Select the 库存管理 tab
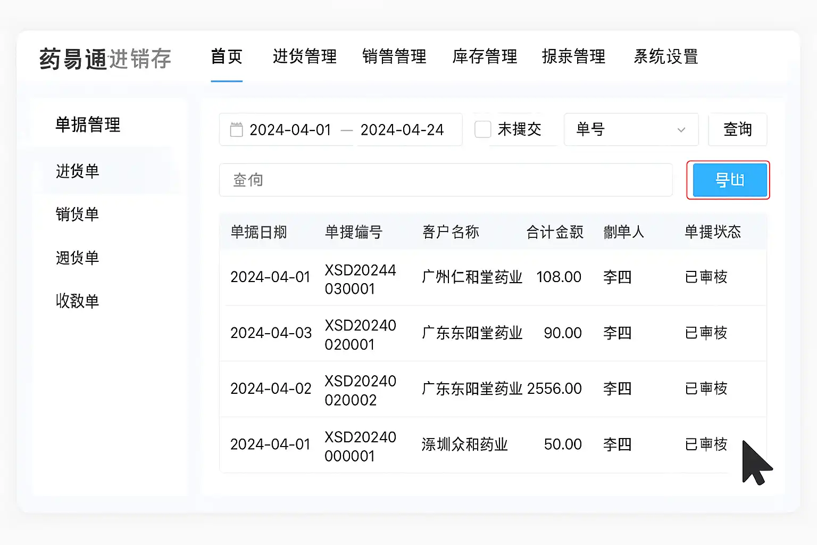This screenshot has height=545, width=817. click(x=485, y=56)
